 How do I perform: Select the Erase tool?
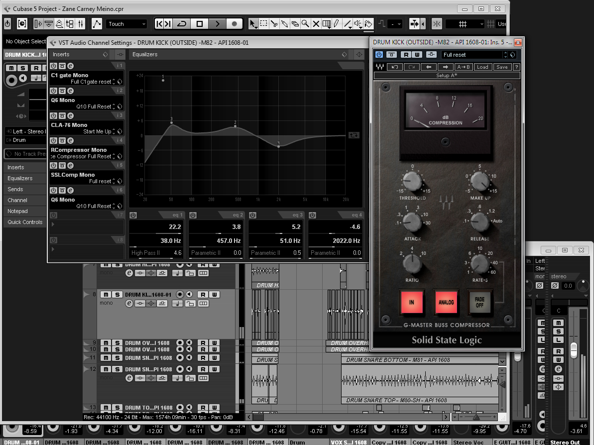(295, 24)
